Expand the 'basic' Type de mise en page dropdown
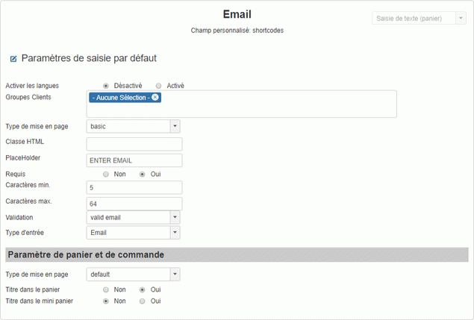This screenshot has width=474, height=320. tap(133, 126)
